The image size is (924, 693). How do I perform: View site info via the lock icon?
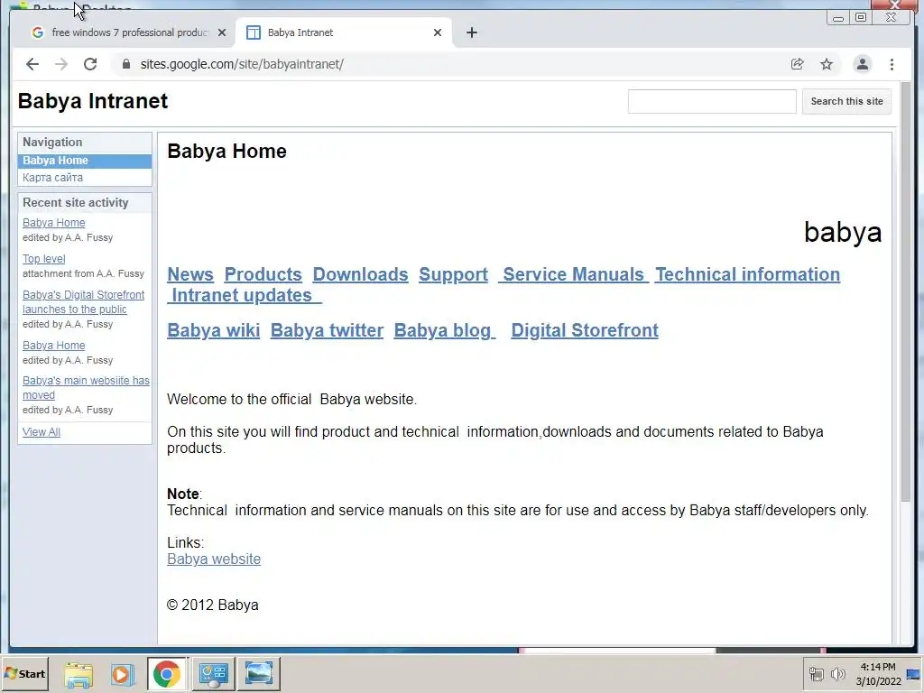click(126, 64)
